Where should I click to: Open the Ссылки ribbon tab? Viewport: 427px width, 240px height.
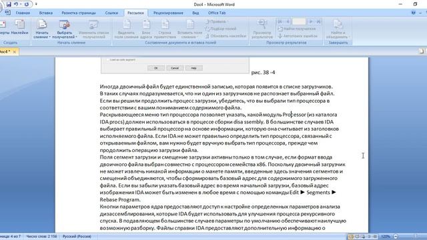[x=111, y=13]
